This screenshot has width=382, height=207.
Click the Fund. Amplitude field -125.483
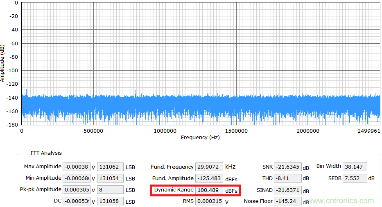[209, 178]
